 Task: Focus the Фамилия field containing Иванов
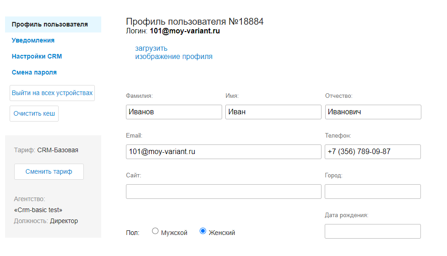pyautogui.click(x=174, y=112)
